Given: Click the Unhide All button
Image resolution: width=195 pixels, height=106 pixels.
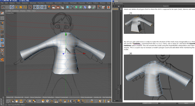Looking at the screenshot, I should (97, 97).
